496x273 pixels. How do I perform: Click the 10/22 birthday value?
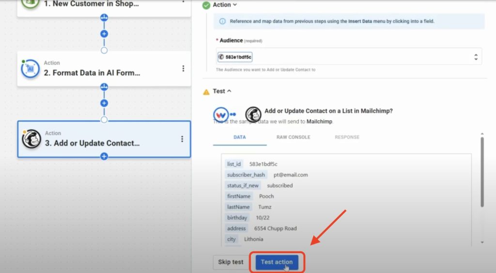pyautogui.click(x=262, y=217)
